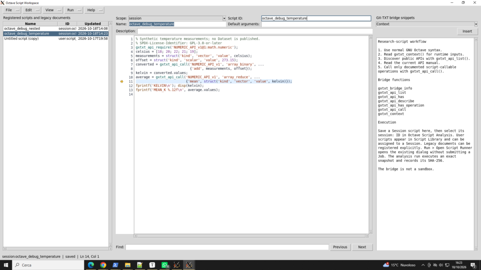
Task: Open the cloud sync tray icon
Action: [435, 265]
